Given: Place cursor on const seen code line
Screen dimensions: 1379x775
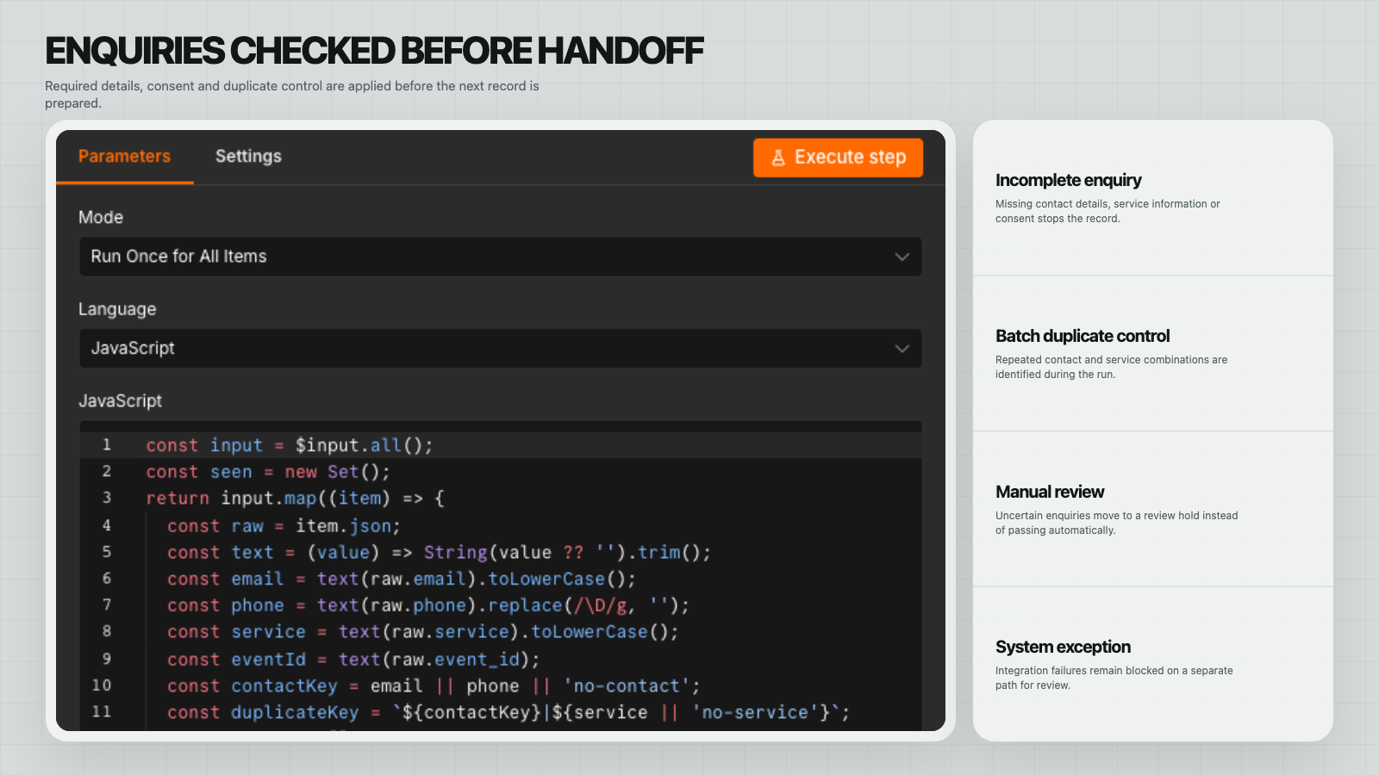Looking at the screenshot, I should tap(268, 472).
